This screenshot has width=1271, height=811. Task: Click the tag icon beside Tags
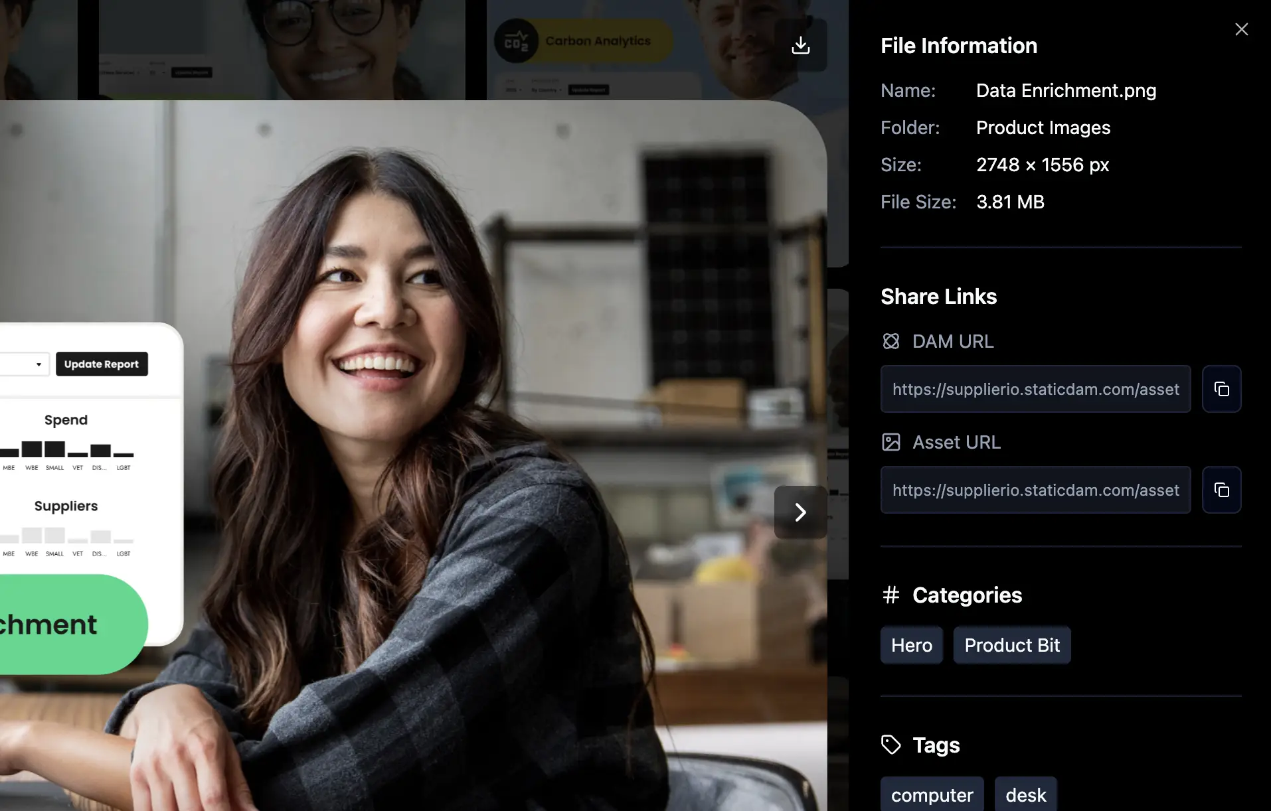click(890, 745)
